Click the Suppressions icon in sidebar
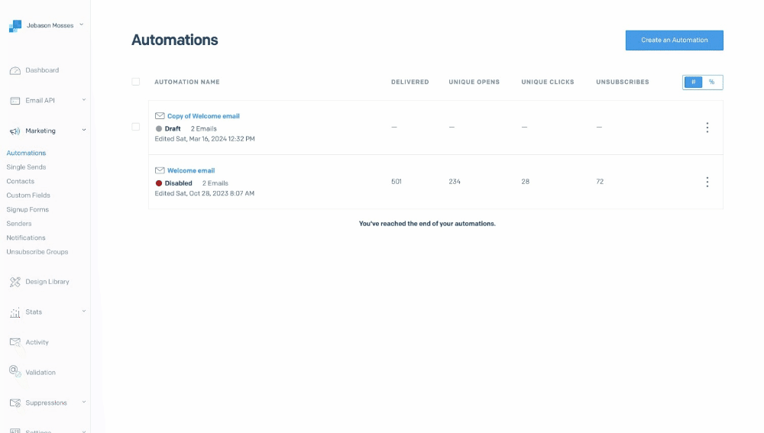 point(15,402)
